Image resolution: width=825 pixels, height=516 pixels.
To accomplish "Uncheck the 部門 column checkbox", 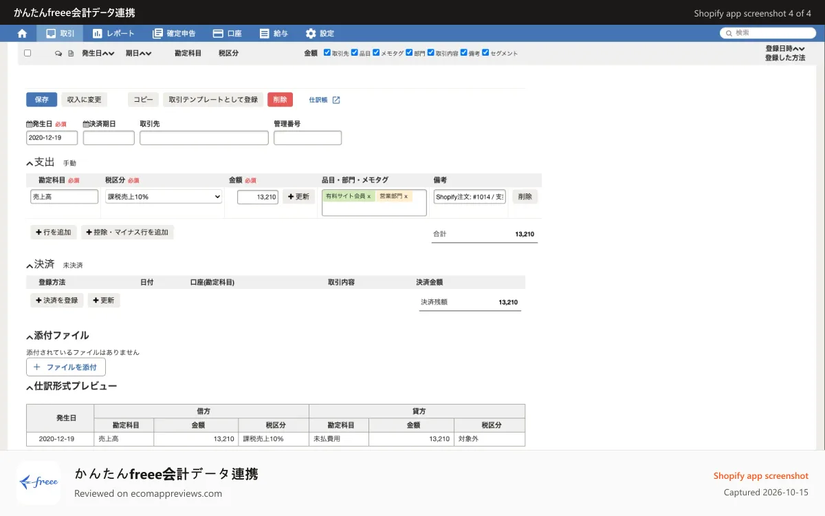I will [x=409, y=52].
